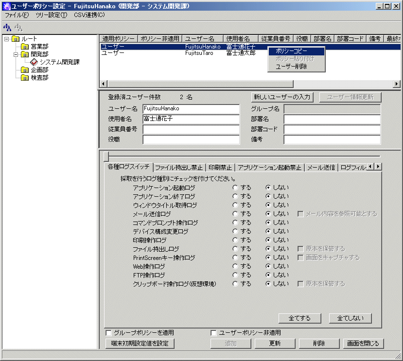Screen dimensions: 403x361
Task: Choose ポリシーコピー from context menu
Action: click(291, 51)
